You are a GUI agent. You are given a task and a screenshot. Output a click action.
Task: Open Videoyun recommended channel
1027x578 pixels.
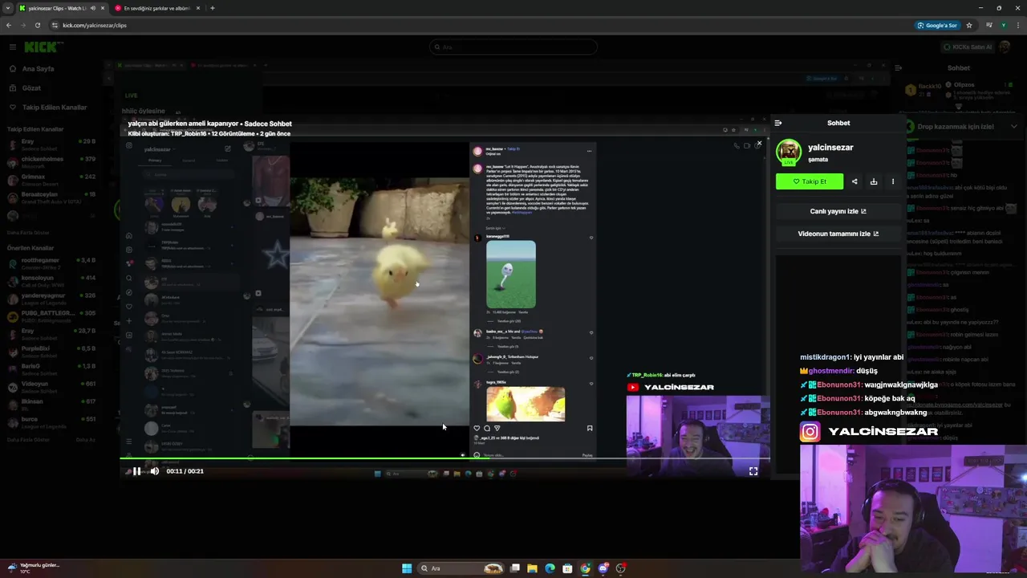[x=51, y=386]
